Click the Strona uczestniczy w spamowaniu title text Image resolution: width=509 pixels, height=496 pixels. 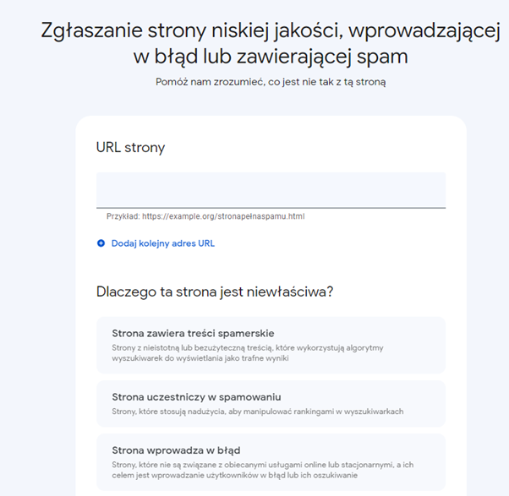(196, 397)
